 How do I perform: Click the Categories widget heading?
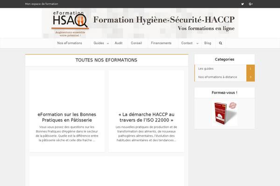224,59
